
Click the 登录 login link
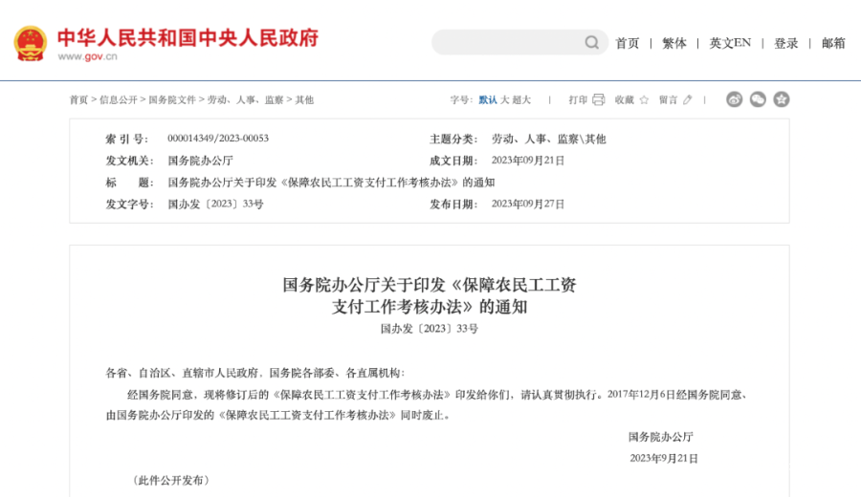point(785,43)
